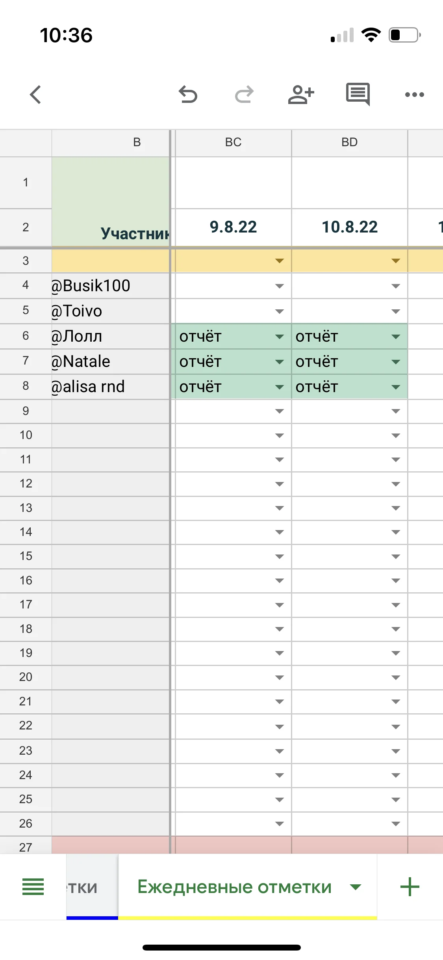Viewport: 443px width, 960px height.
Task: Expand the Ежедневные отметки tab menu arrow
Action: (x=356, y=887)
